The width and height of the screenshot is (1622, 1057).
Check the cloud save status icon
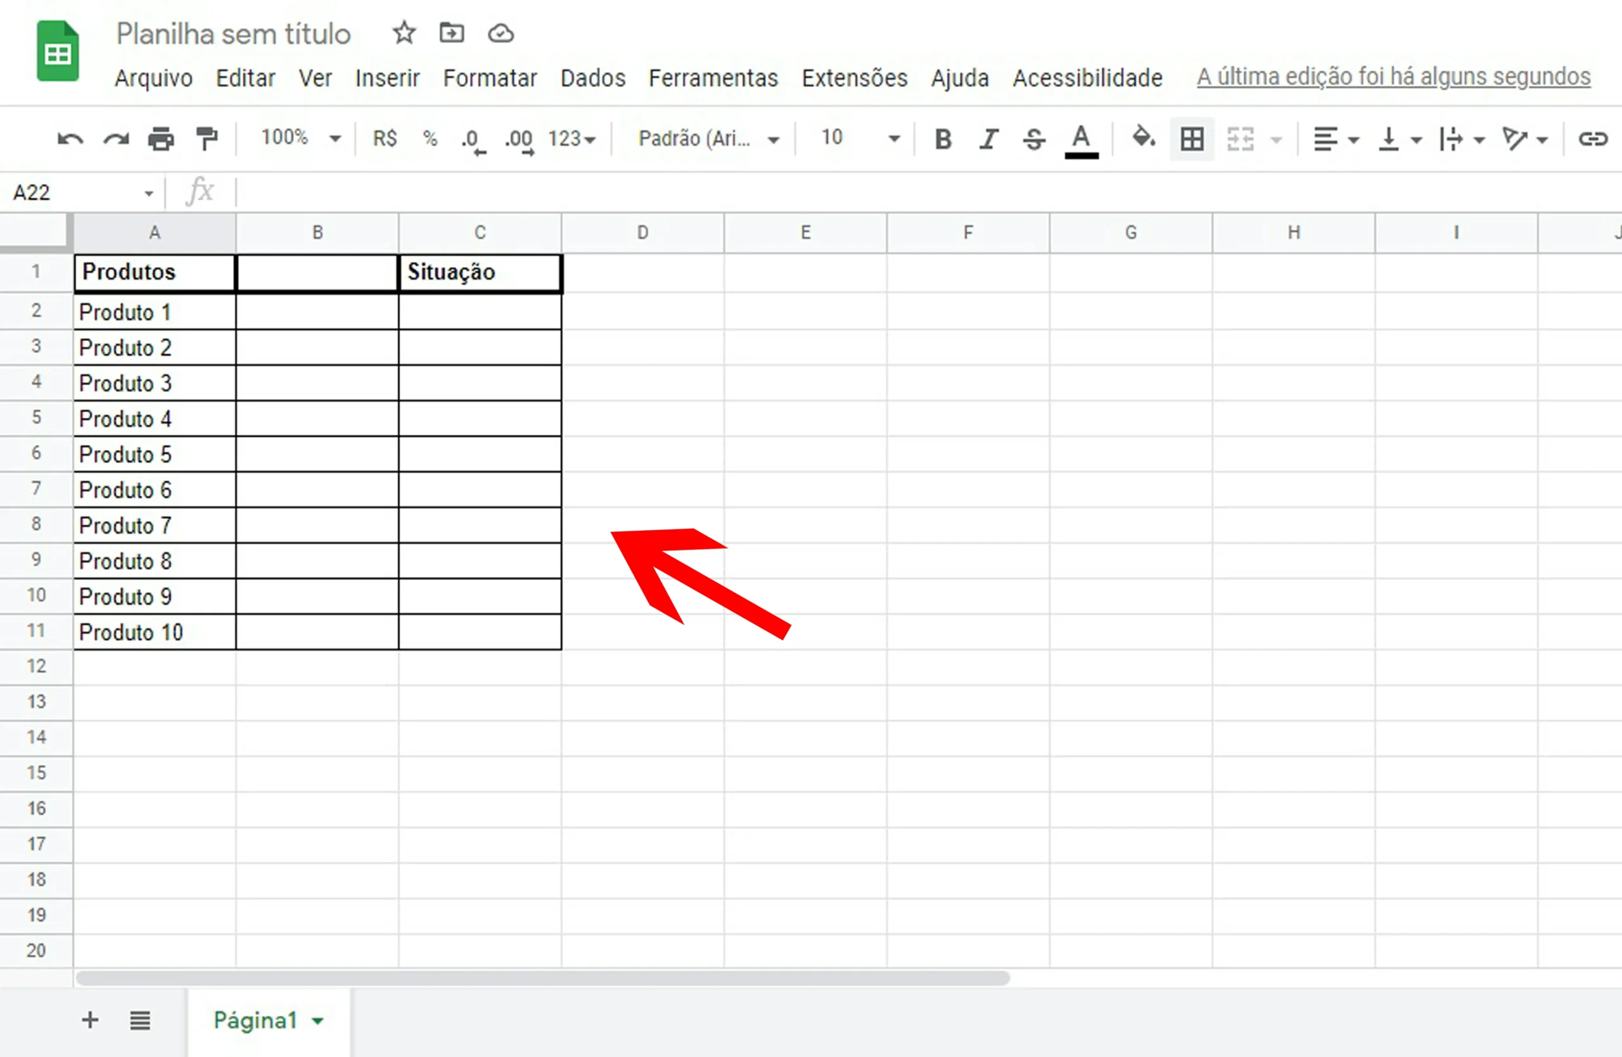(501, 34)
